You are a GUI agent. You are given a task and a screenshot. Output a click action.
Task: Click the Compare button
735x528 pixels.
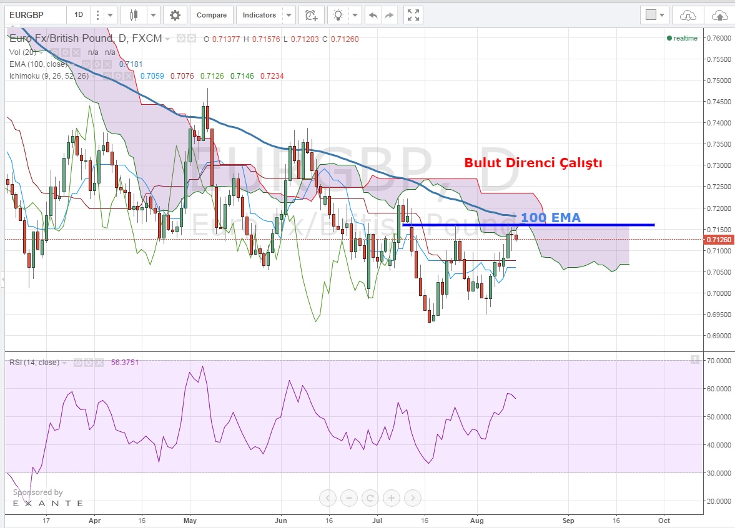point(212,15)
